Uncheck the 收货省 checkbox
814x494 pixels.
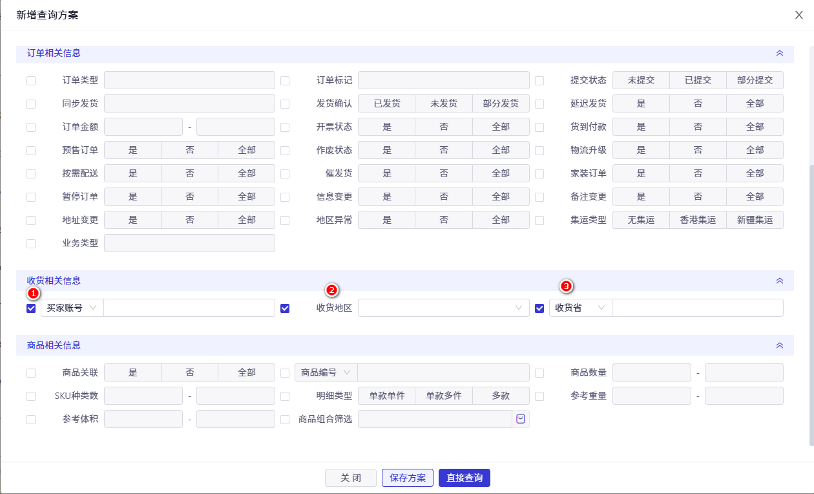539,308
